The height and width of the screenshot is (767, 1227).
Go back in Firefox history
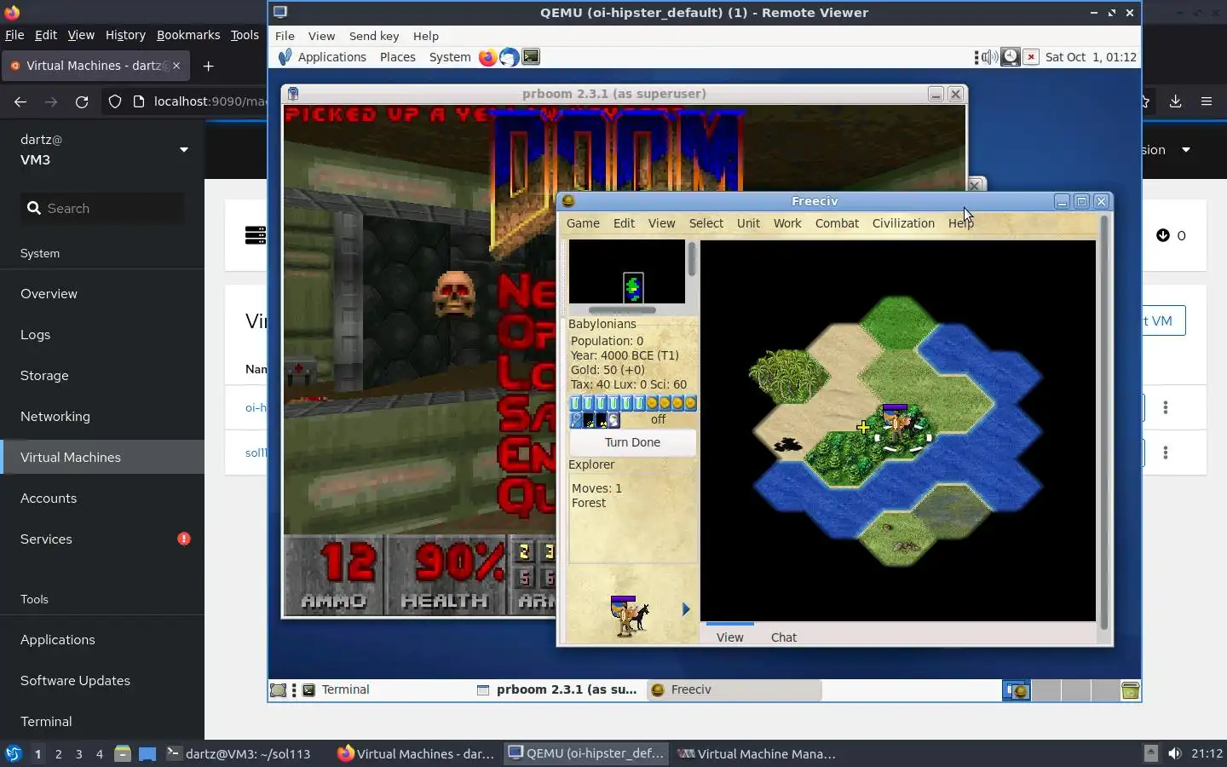tap(20, 101)
